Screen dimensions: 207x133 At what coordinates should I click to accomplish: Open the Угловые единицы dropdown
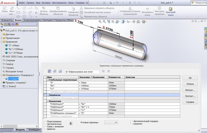pyautogui.click(x=111, y=122)
